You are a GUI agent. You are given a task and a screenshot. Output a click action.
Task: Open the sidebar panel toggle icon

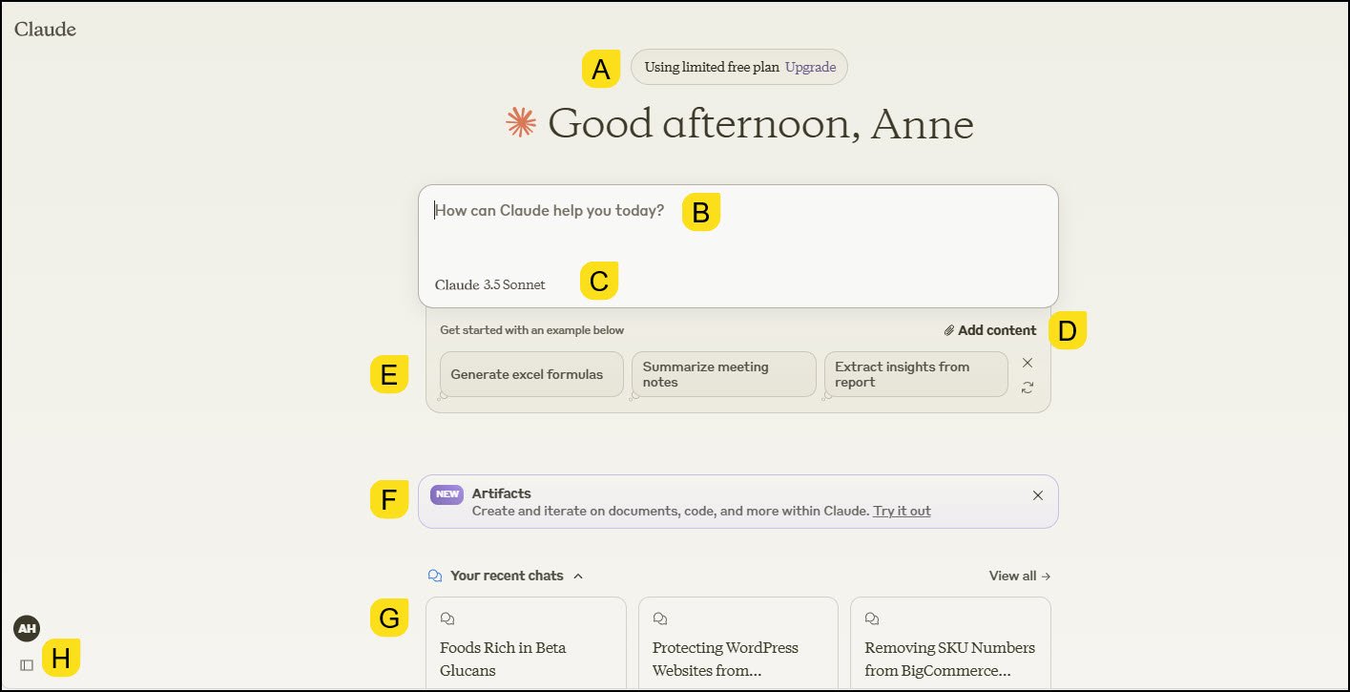pyautogui.click(x=27, y=664)
